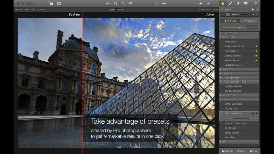
Task: Click the zoom in magnifier
Action: click(x=116, y=3)
